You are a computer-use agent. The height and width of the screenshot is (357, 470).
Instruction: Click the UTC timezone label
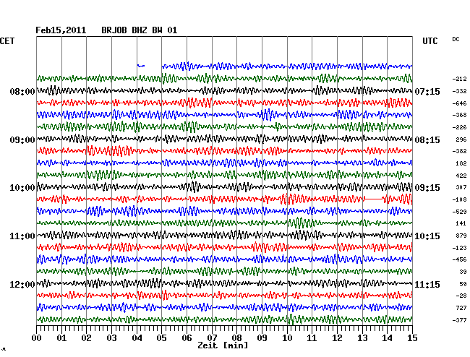430,41
